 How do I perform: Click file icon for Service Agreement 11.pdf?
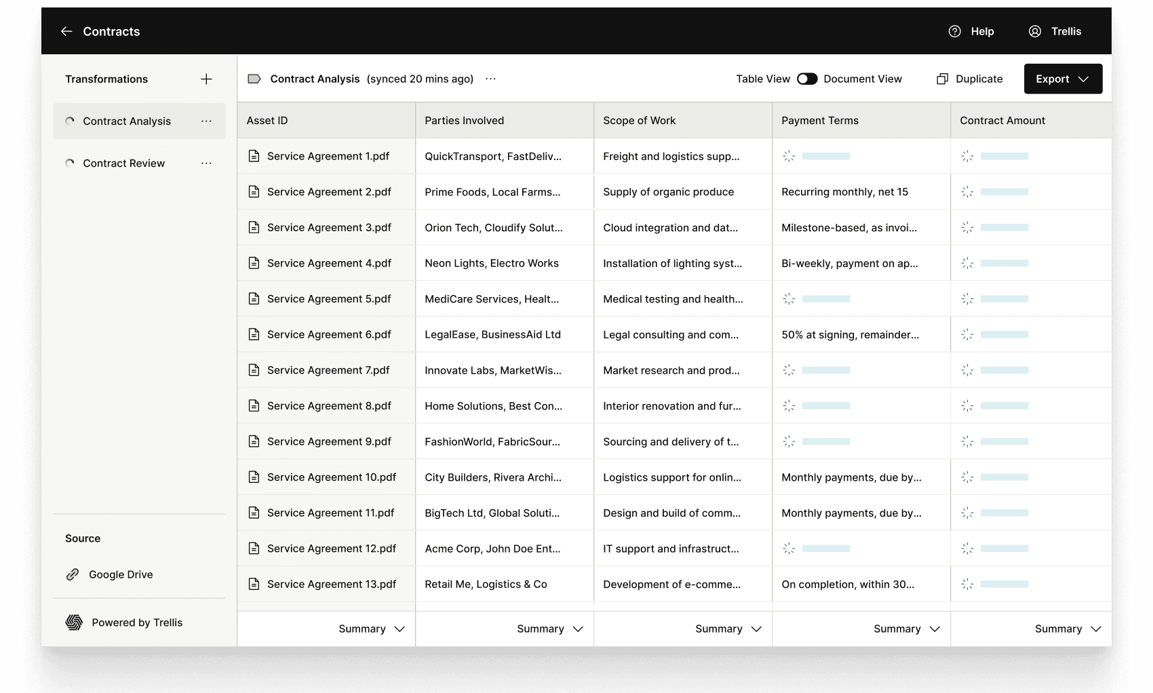254,513
